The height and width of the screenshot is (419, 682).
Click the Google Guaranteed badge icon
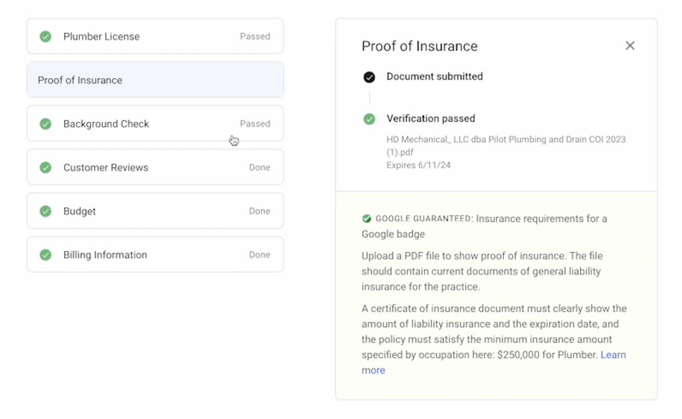tap(367, 219)
